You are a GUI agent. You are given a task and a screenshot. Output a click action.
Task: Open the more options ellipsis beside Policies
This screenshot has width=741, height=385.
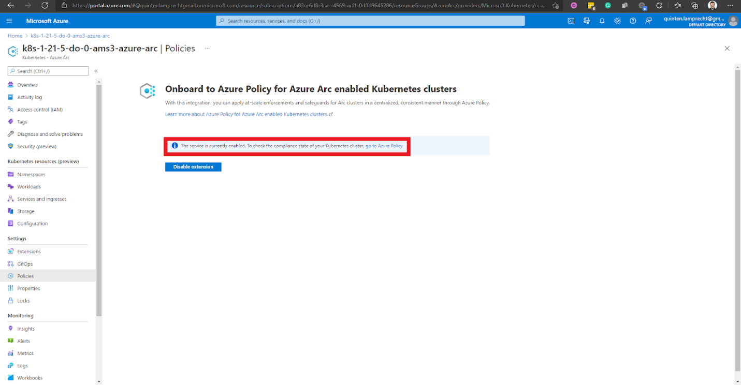click(207, 48)
